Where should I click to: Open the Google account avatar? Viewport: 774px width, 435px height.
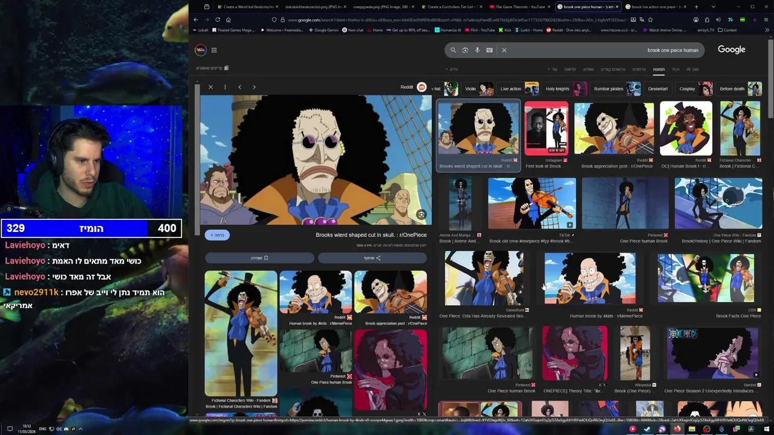click(x=200, y=50)
